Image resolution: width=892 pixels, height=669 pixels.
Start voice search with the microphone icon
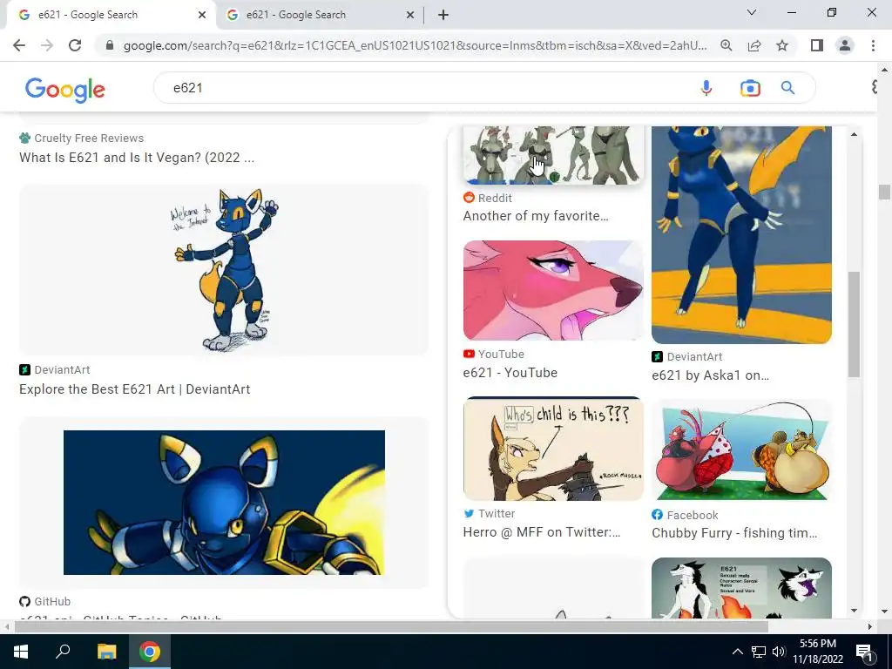[706, 88]
